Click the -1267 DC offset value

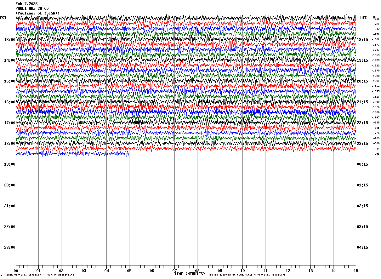click(376, 50)
